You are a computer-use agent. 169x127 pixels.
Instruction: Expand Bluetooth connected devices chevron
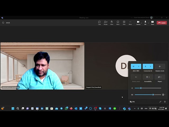click(x=151, y=66)
